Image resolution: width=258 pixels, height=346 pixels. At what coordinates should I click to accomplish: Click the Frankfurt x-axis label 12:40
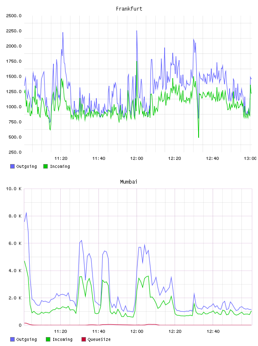(212, 159)
